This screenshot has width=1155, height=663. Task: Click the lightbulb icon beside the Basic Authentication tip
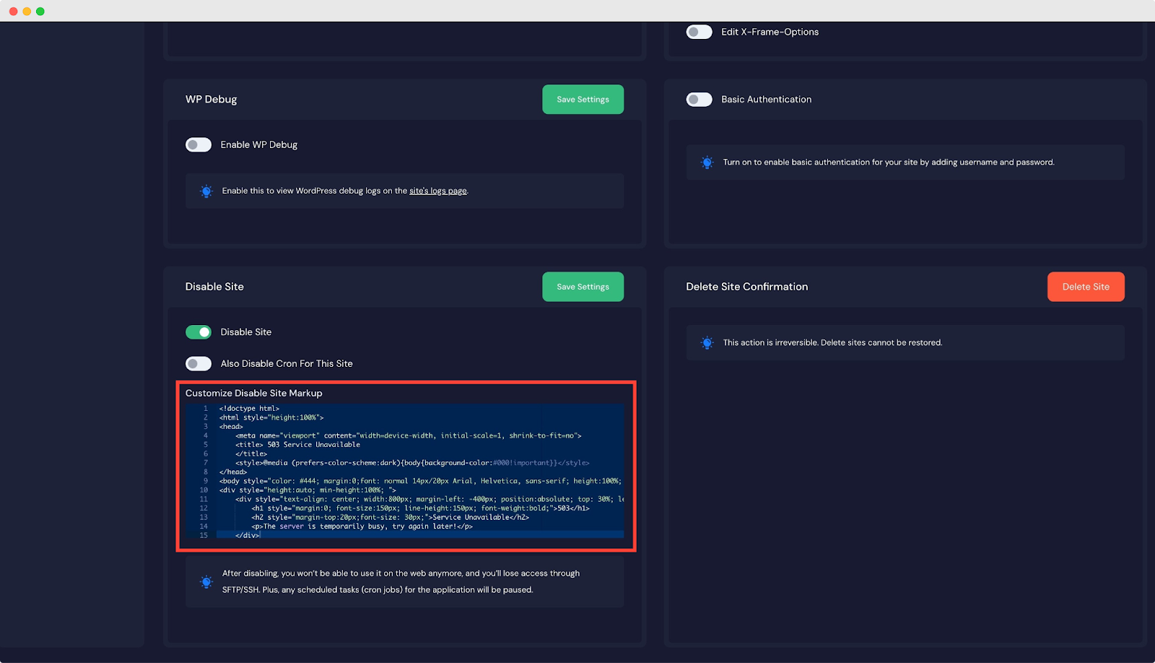point(707,162)
